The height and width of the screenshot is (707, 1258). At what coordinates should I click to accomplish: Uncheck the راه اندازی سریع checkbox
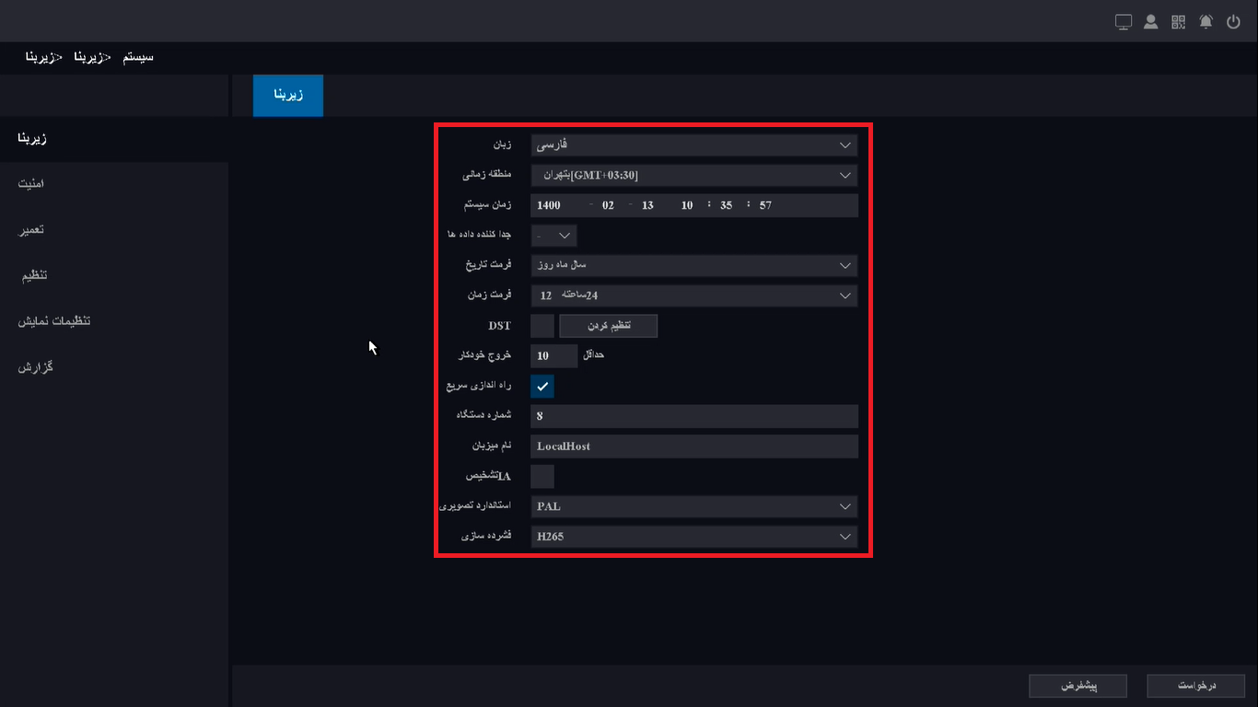click(x=542, y=386)
